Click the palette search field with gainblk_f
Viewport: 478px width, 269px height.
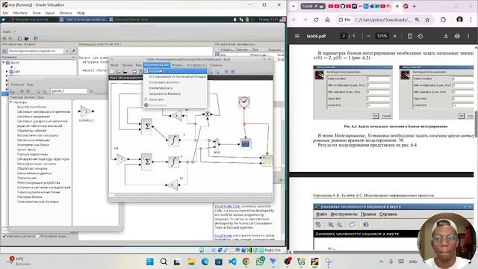[69, 91]
